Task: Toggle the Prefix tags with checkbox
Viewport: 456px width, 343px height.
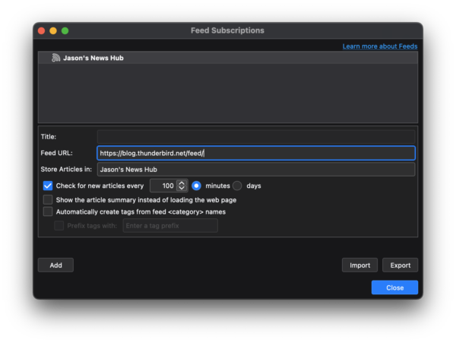Action: (59, 225)
